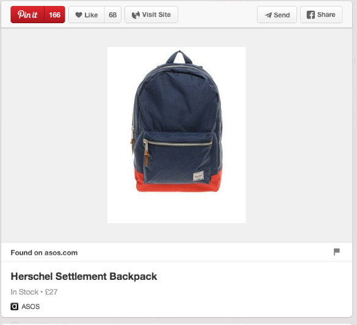The width and height of the screenshot is (357, 325).
Task: Report pin using the flag icon
Action: click(336, 252)
